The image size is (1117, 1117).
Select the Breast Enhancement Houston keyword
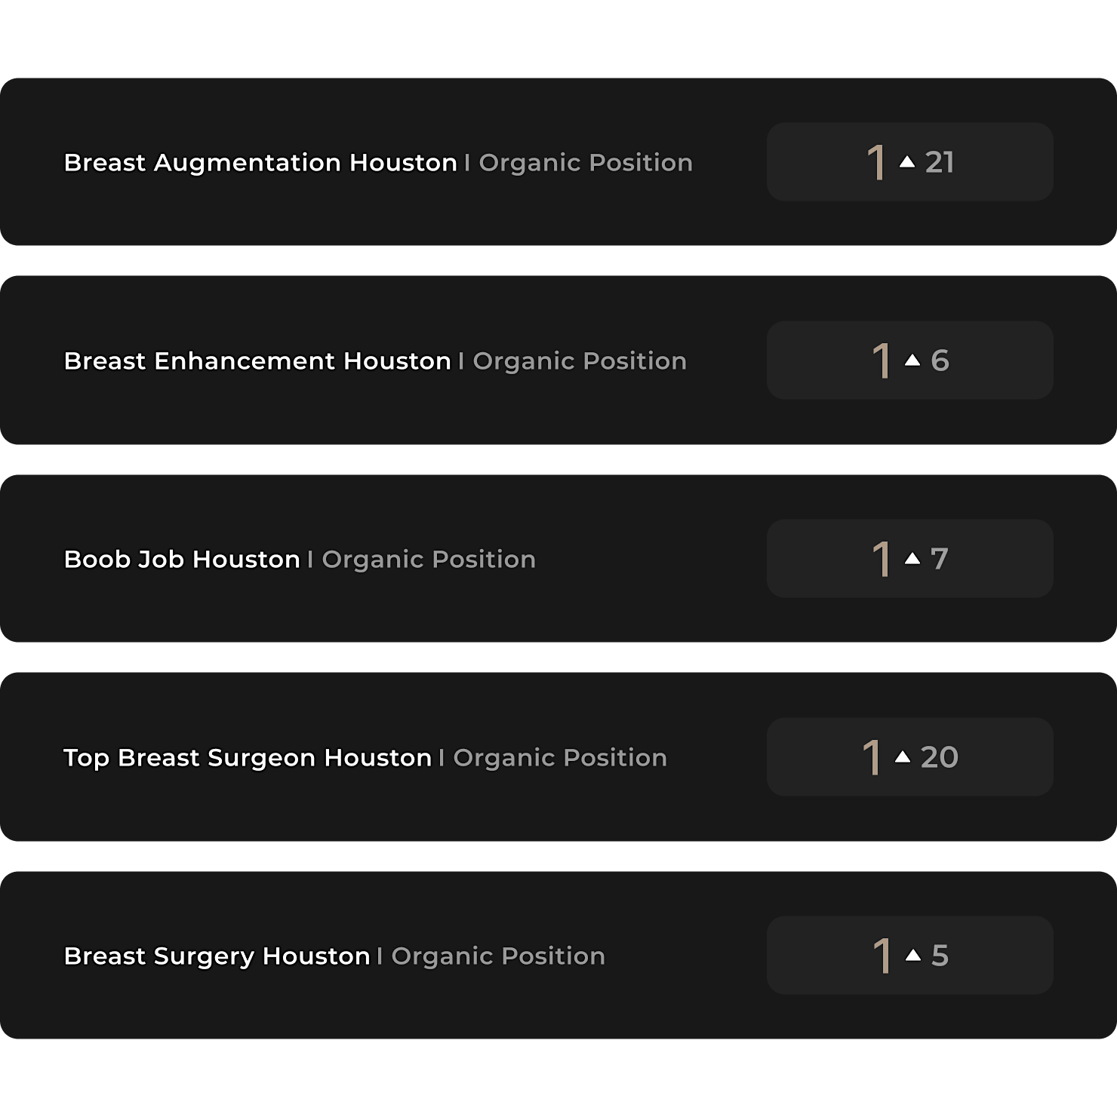[x=257, y=361]
